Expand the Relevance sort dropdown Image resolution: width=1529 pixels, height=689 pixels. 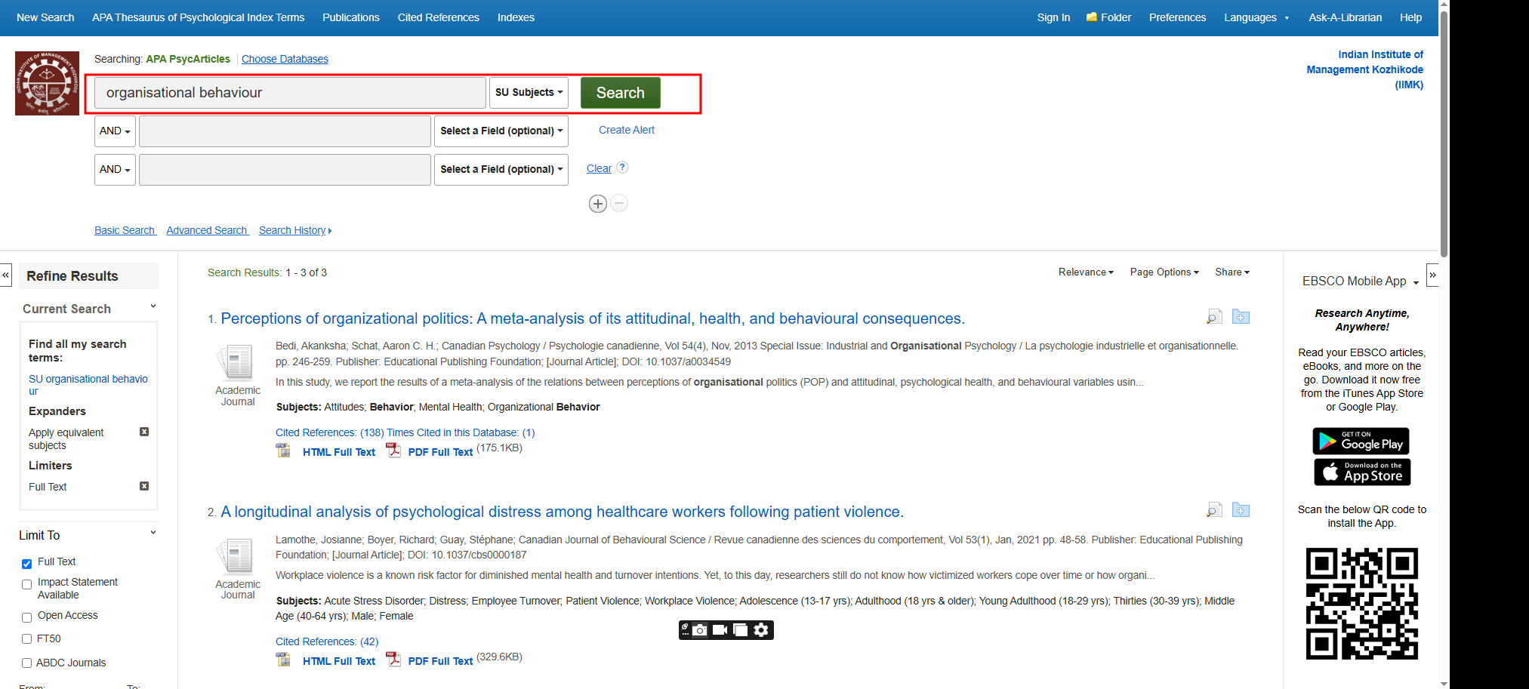[1085, 272]
